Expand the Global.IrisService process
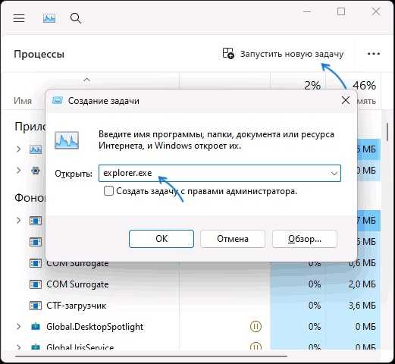 point(18,347)
